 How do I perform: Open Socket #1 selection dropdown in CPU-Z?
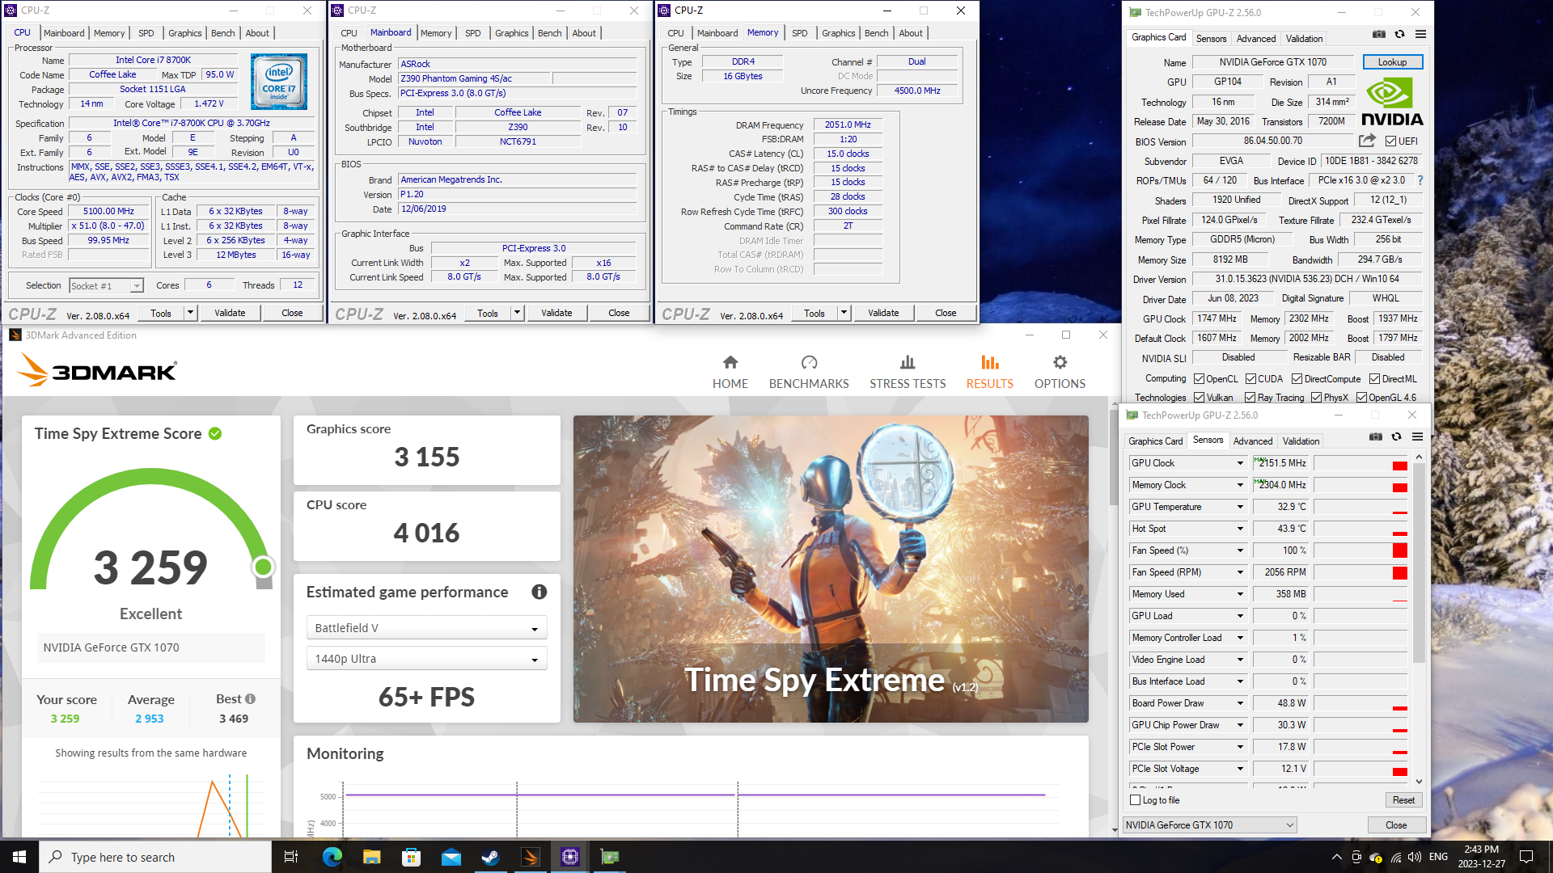[x=106, y=286]
